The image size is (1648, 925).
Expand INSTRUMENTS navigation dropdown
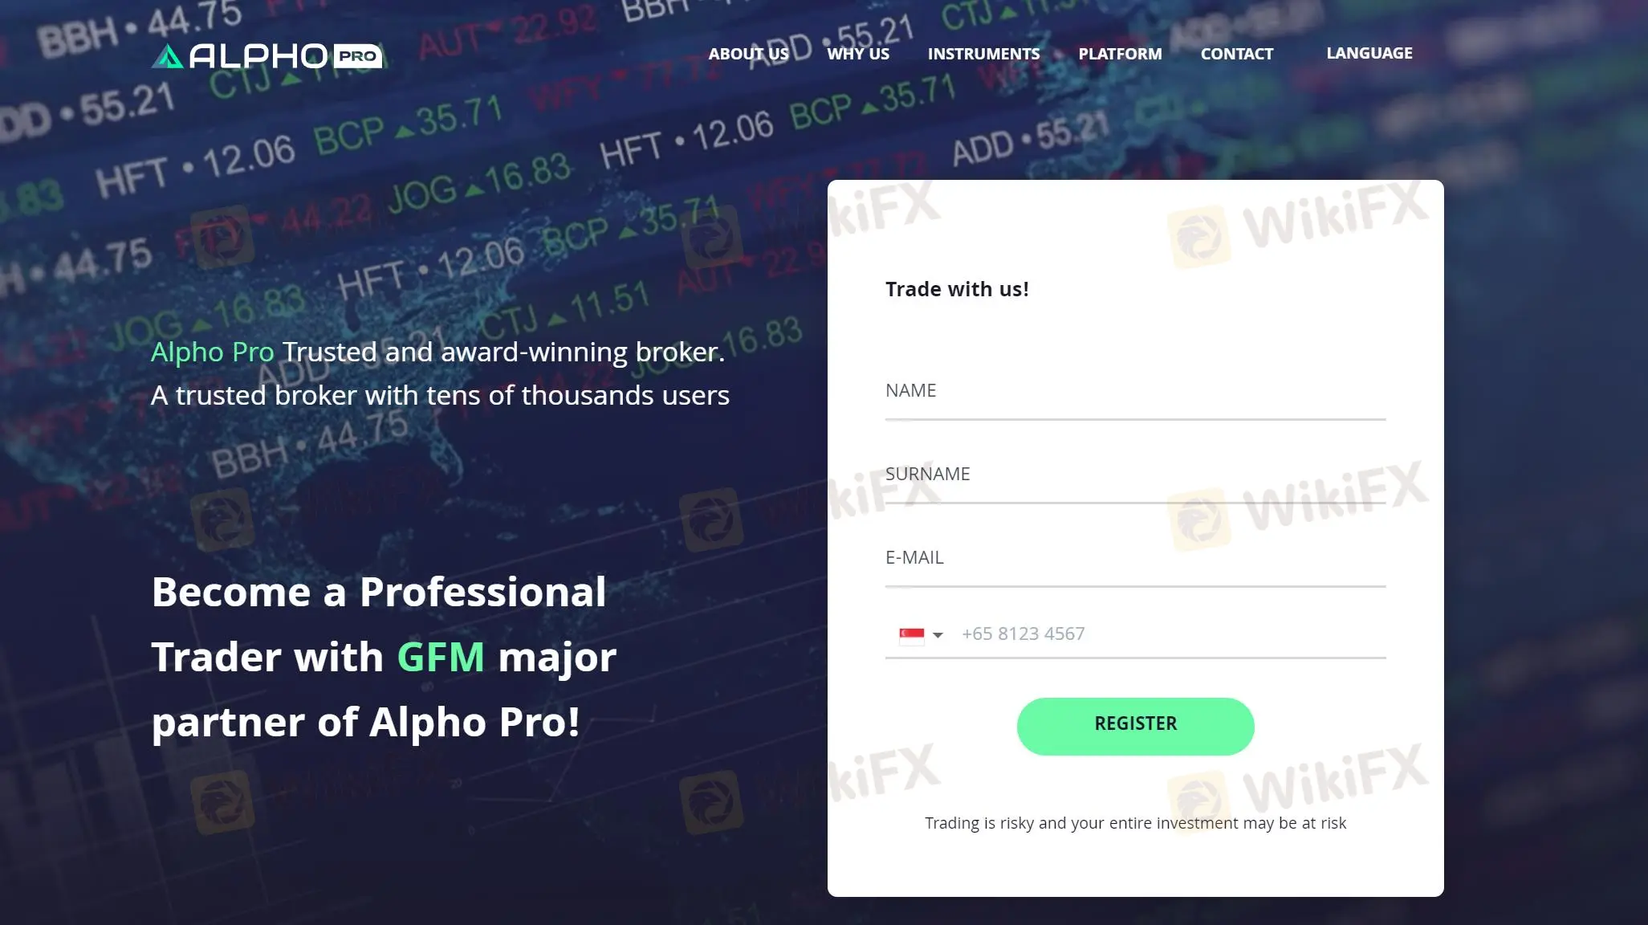[983, 55]
